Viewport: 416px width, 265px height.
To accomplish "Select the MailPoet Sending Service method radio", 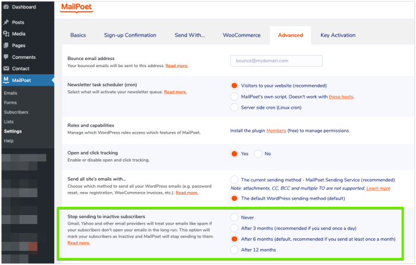I will [234, 180].
